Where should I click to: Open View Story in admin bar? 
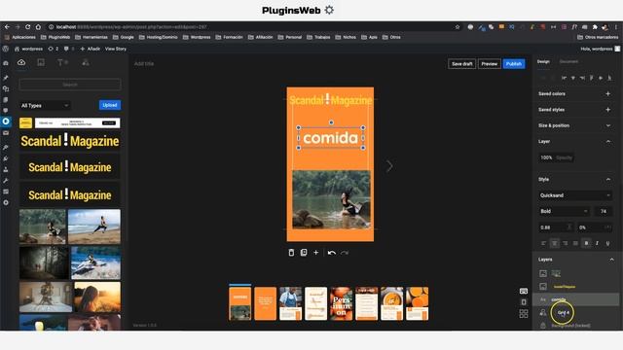[x=115, y=49]
